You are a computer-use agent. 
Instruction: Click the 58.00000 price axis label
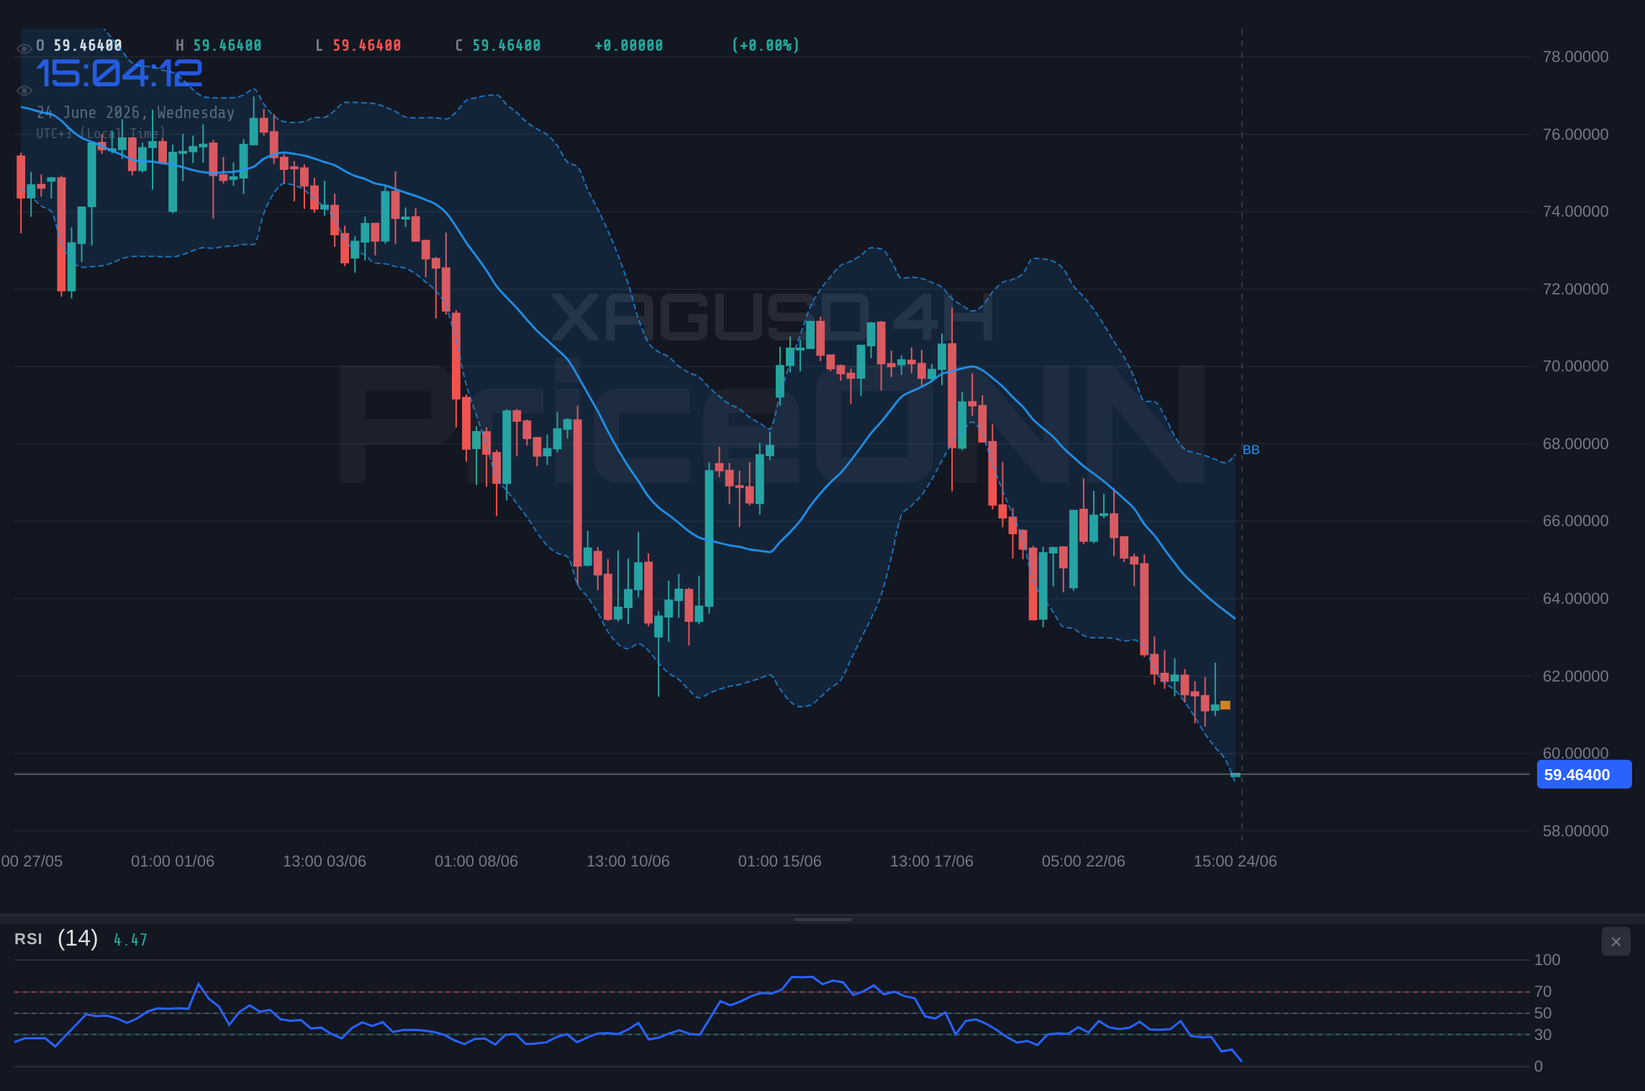pyautogui.click(x=1575, y=831)
